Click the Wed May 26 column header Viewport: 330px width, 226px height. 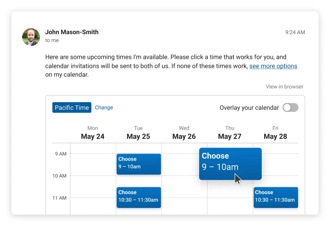pyautogui.click(x=184, y=133)
